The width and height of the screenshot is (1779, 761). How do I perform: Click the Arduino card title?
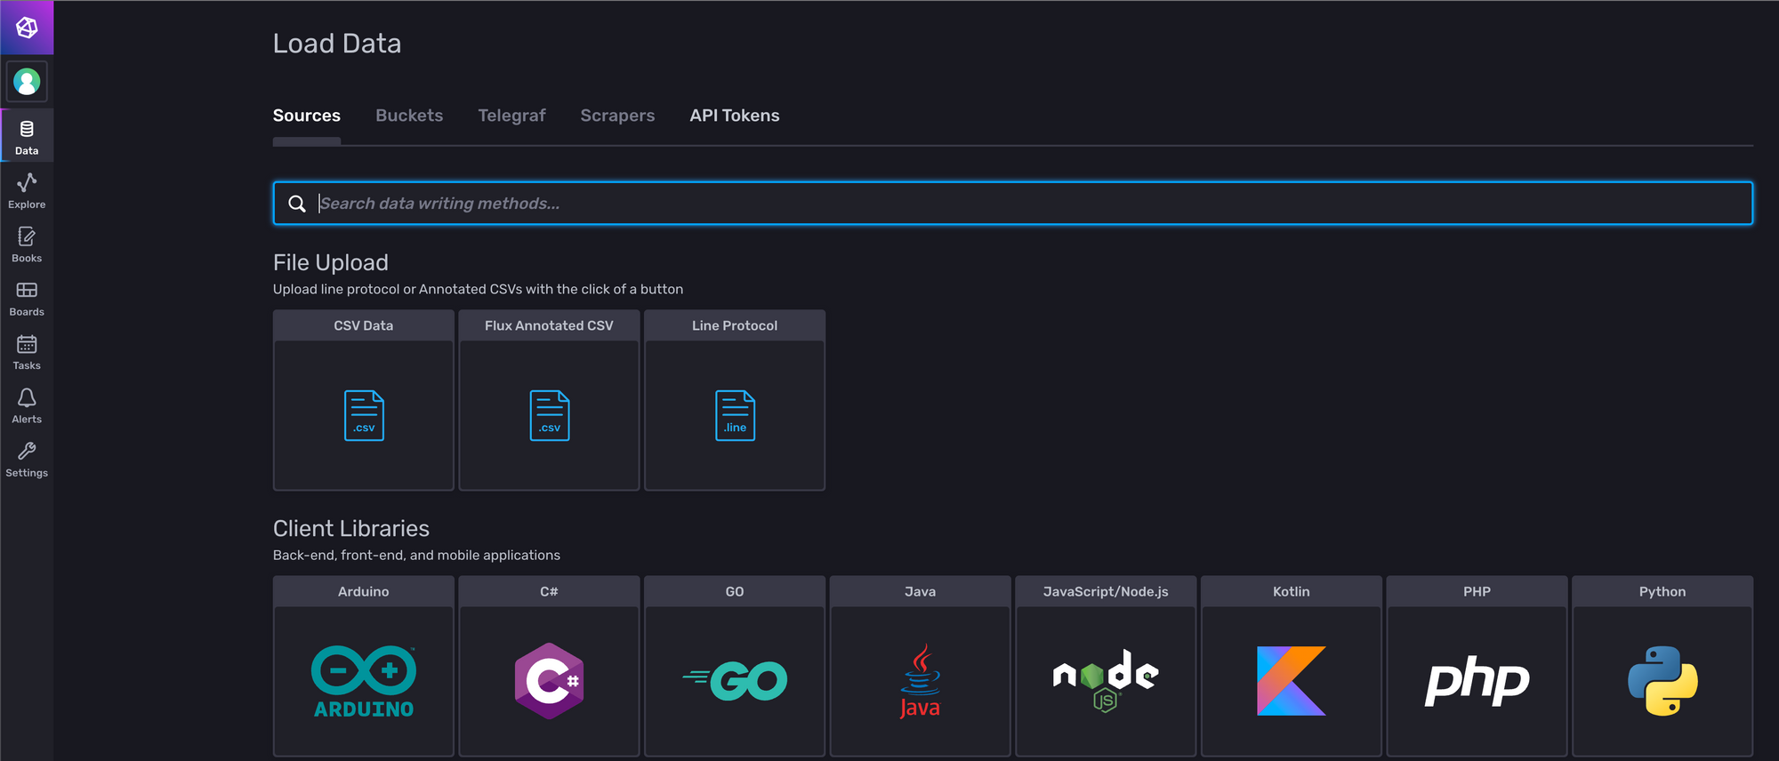pyautogui.click(x=364, y=591)
